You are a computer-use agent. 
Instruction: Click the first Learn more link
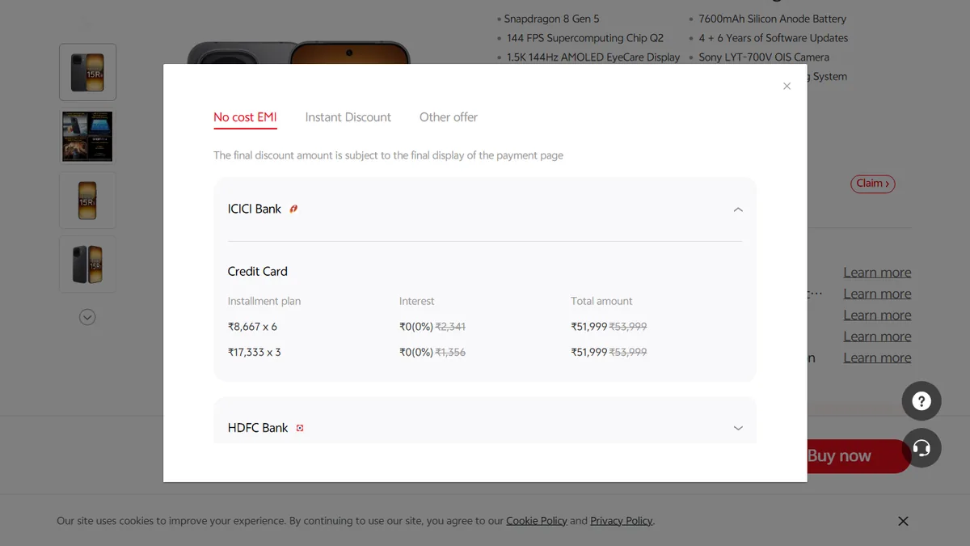[877, 273]
